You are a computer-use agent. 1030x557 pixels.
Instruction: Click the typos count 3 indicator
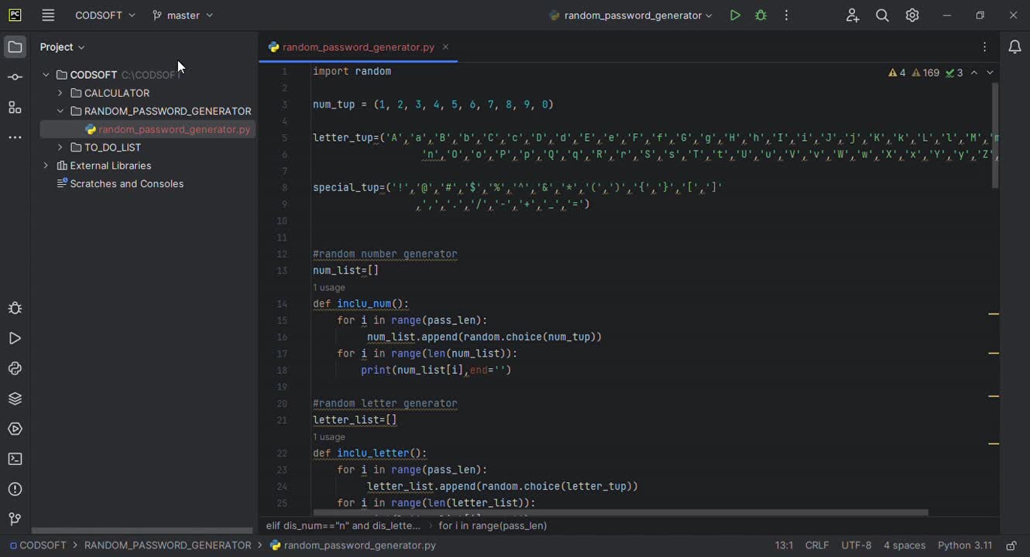tap(954, 73)
